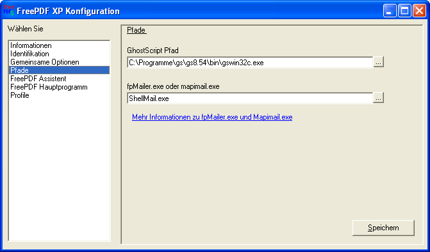The width and height of the screenshot is (430, 252).
Task: Click the FreePDF logo icon in title bar
Action: coord(8,10)
